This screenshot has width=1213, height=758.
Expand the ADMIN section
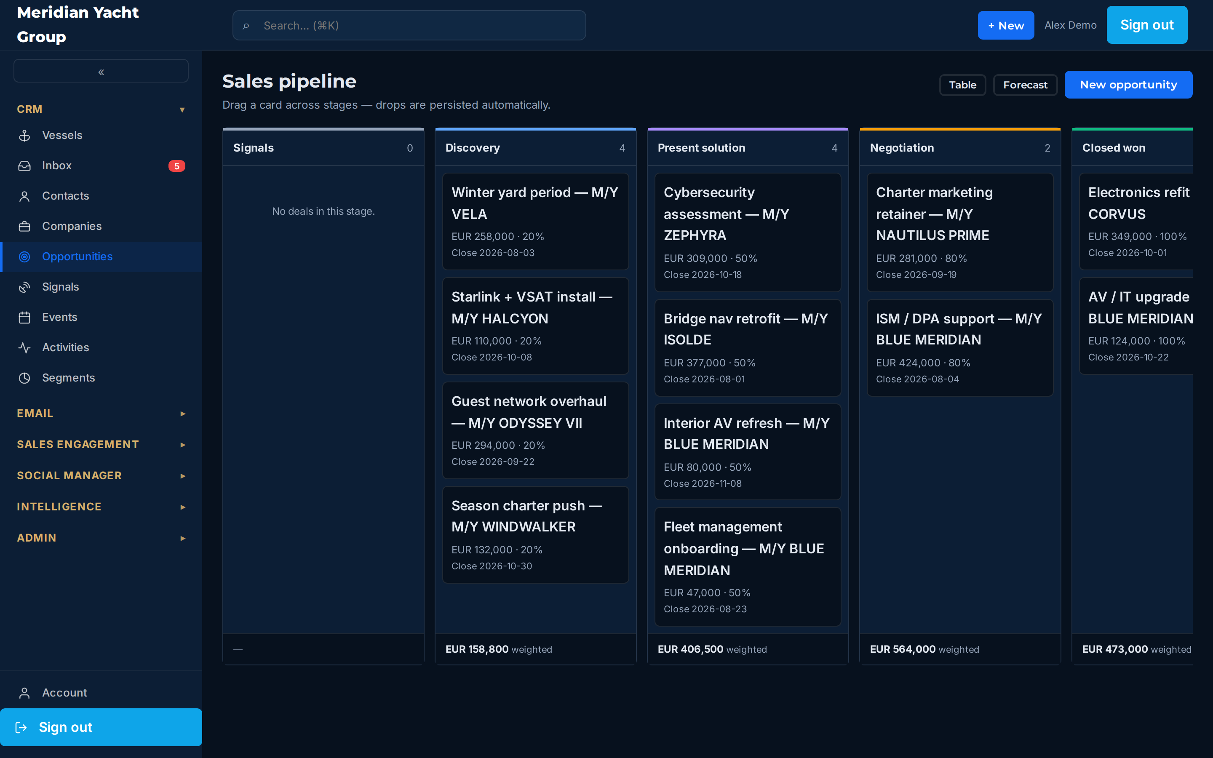[x=101, y=537]
